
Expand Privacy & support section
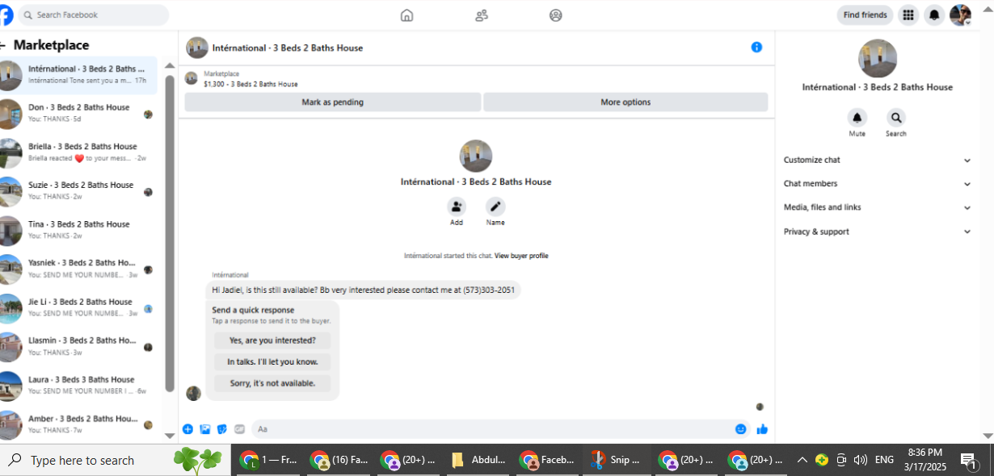(x=877, y=232)
